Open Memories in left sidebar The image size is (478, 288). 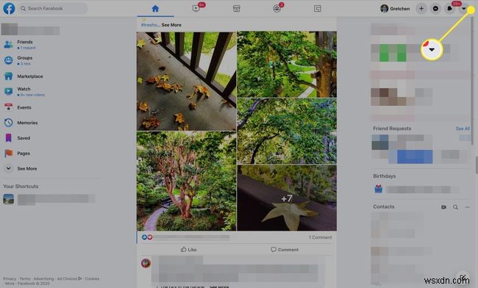click(21, 123)
